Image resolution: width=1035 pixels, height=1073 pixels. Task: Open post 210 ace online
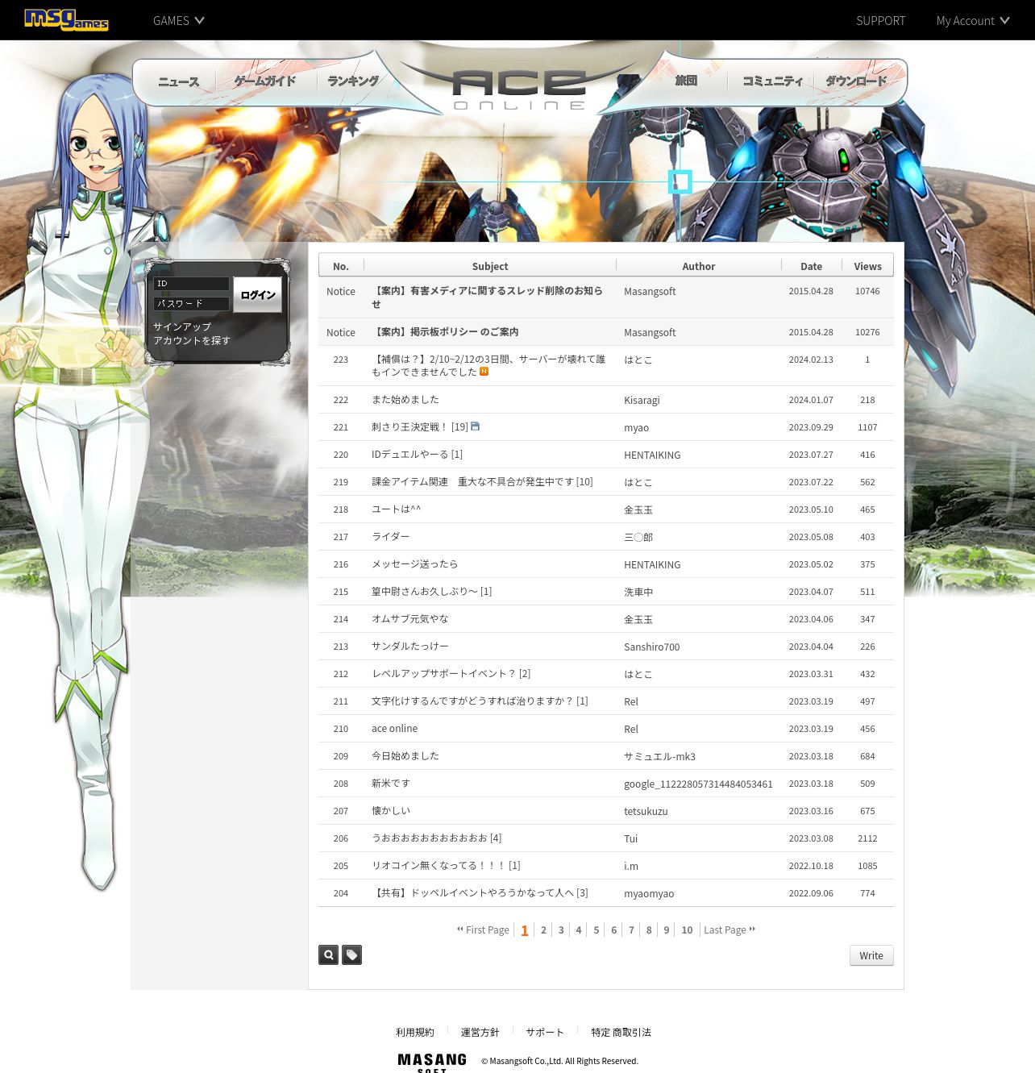(x=394, y=729)
